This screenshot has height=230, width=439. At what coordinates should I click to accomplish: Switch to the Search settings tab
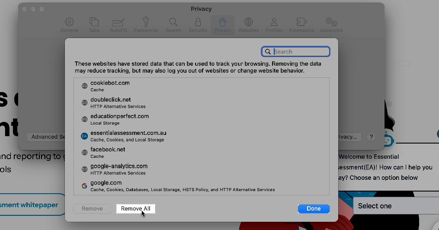173,25
